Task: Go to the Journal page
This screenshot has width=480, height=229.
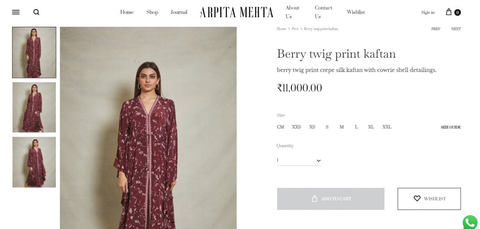Action: 179,12
